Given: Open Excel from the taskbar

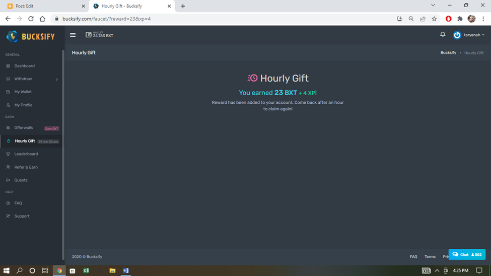Looking at the screenshot, I should point(86,270).
